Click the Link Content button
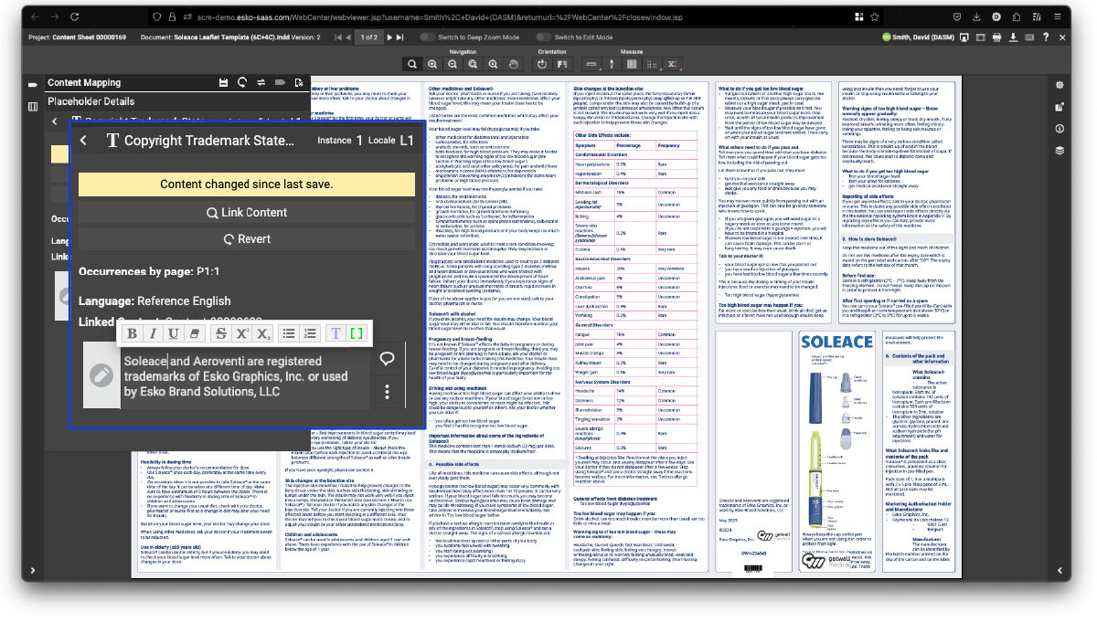1097x622 pixels. [247, 213]
